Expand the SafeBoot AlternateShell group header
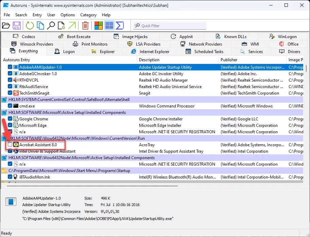This screenshot has height=237, width=310. pyautogui.click(x=3, y=99)
